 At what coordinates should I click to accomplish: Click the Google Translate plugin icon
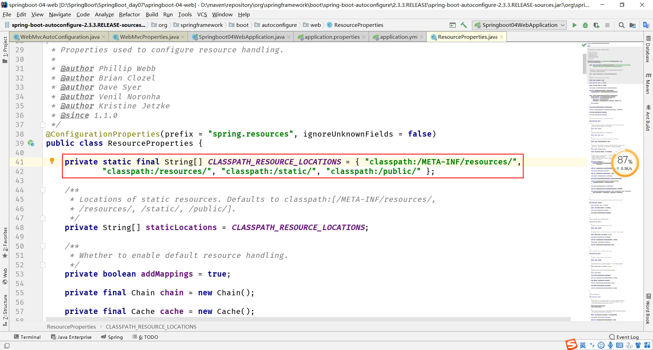pos(646,25)
